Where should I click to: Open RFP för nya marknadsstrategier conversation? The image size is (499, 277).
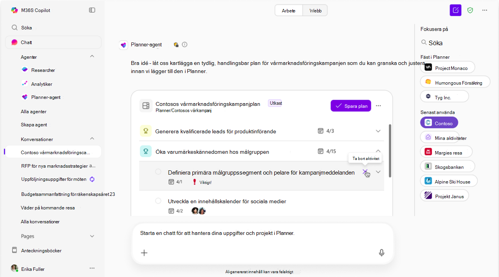pyautogui.click(x=59, y=166)
